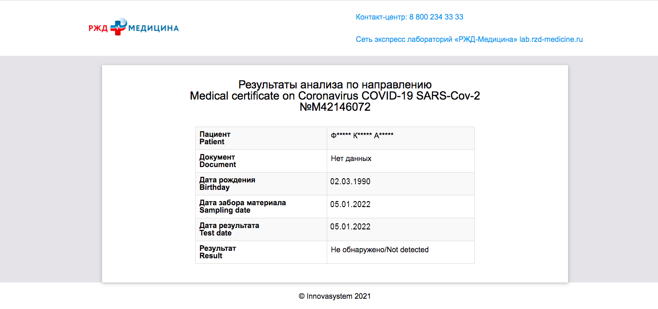
Task: Click the masked patient name value
Action: tap(362, 135)
